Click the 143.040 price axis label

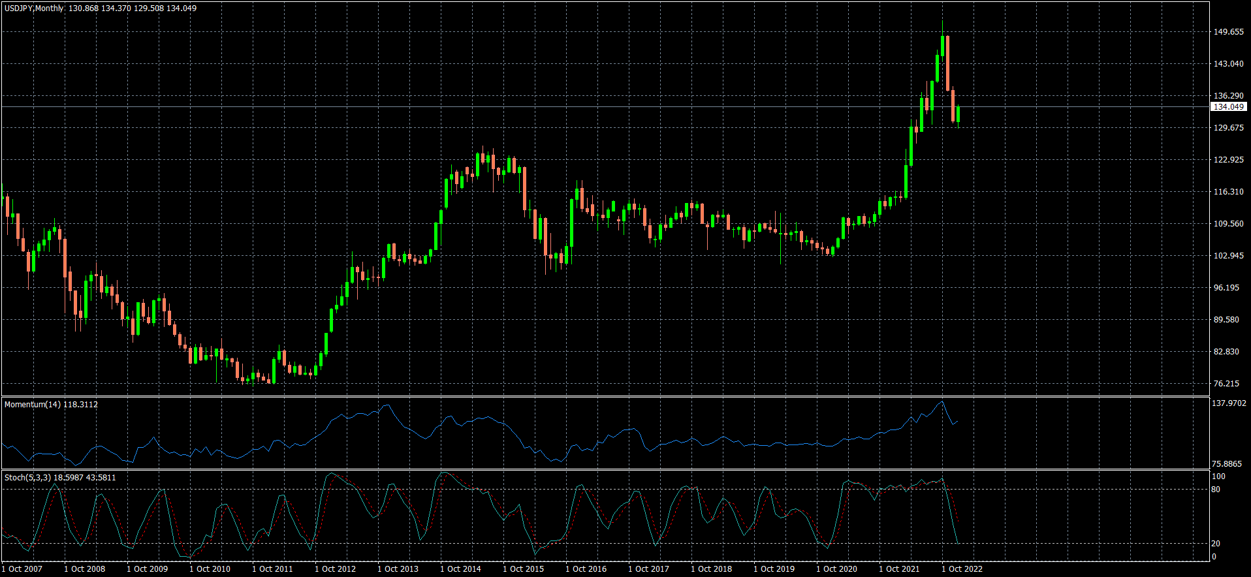(x=1229, y=64)
